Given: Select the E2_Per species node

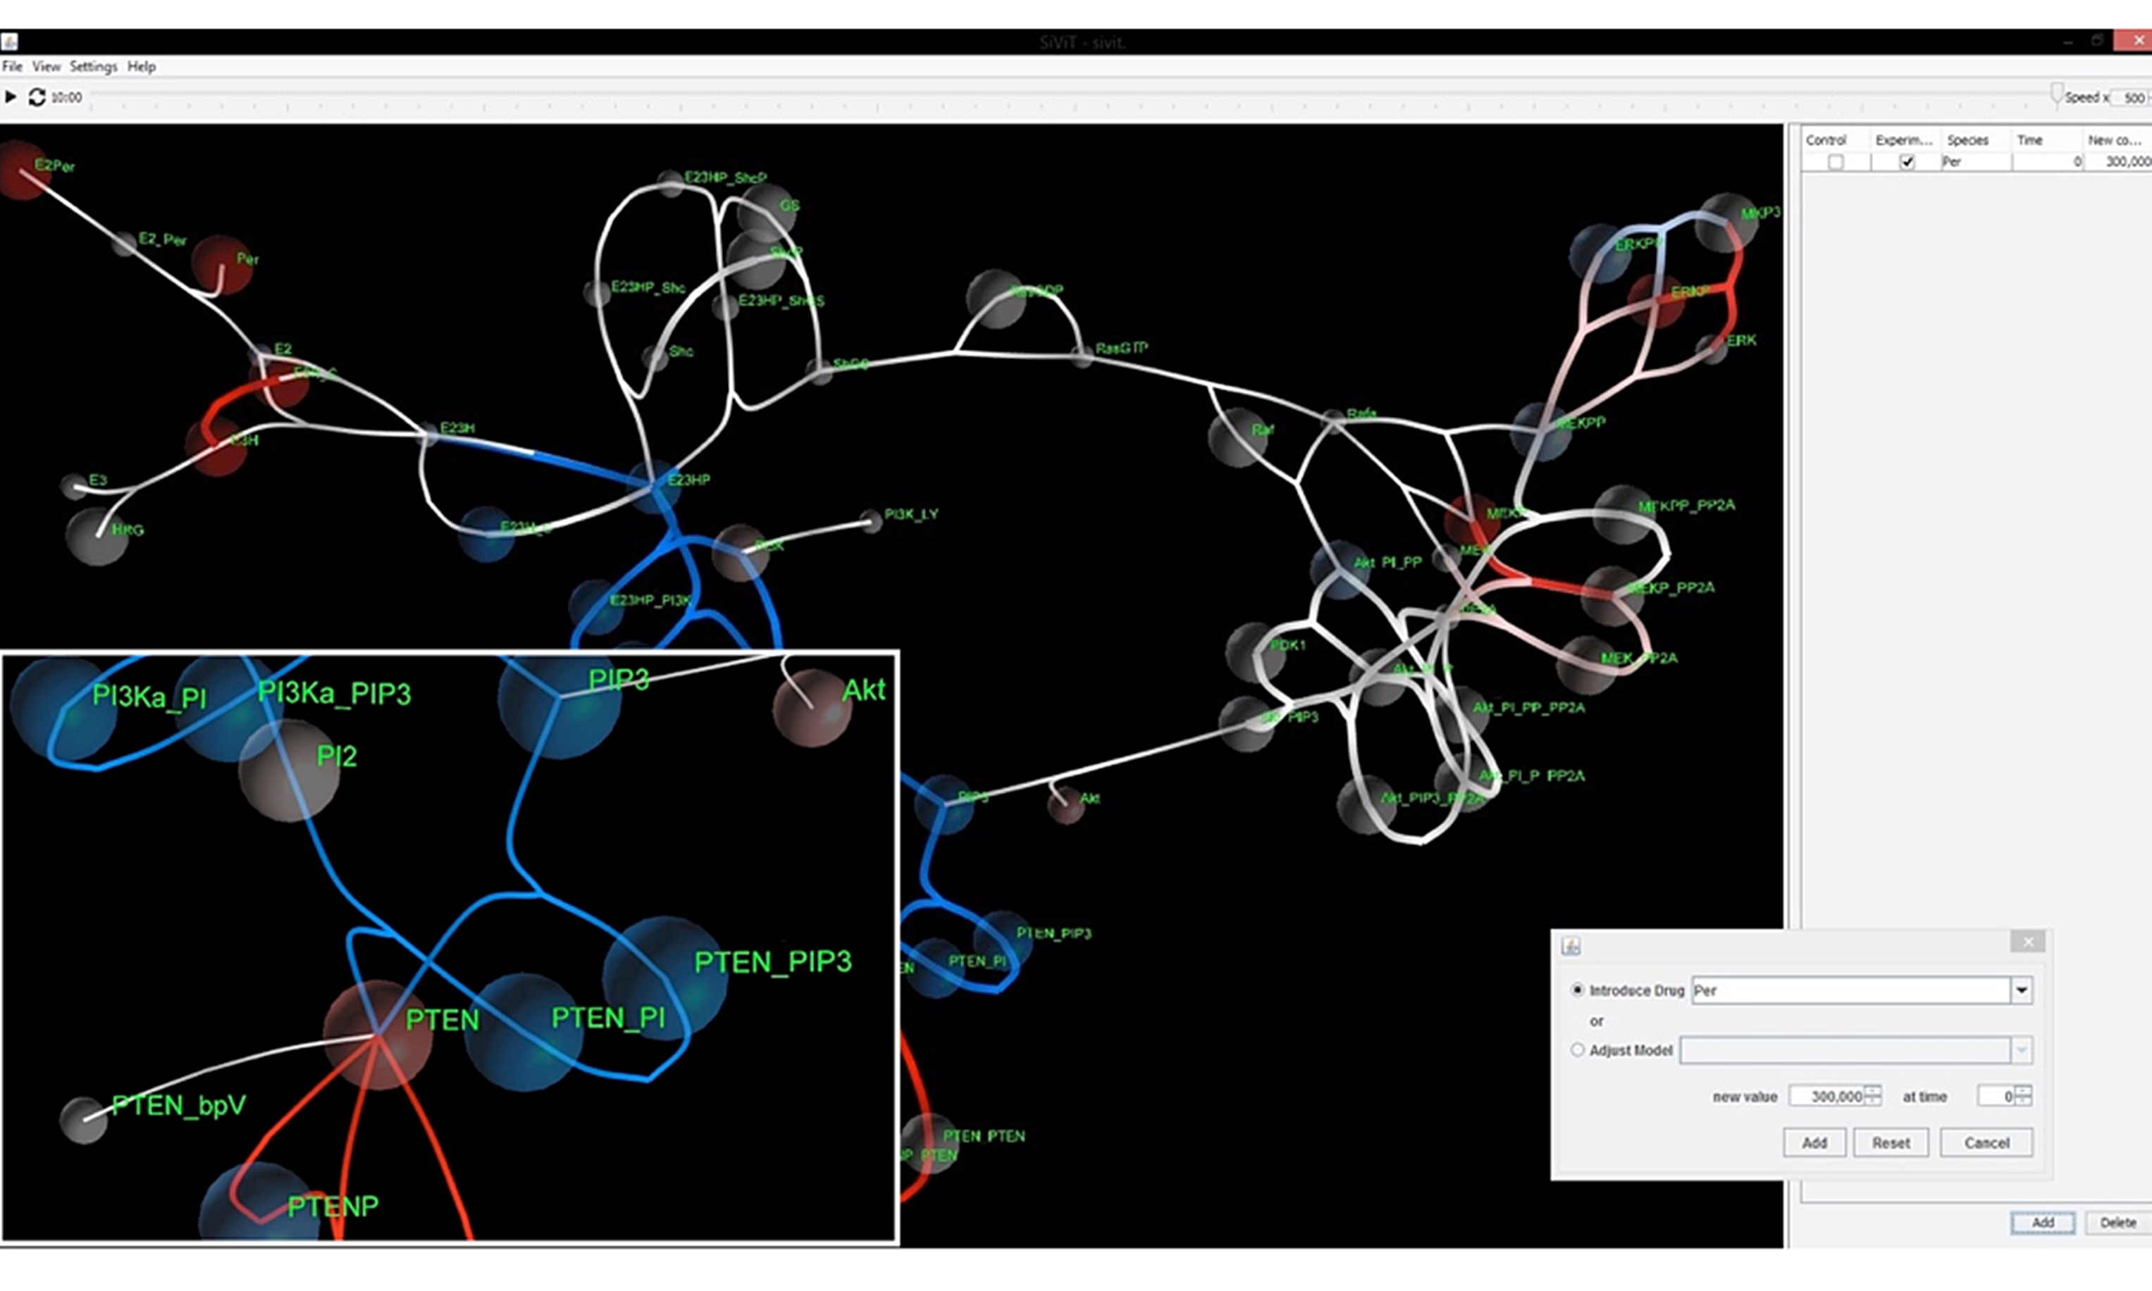Looking at the screenshot, I should point(125,244).
